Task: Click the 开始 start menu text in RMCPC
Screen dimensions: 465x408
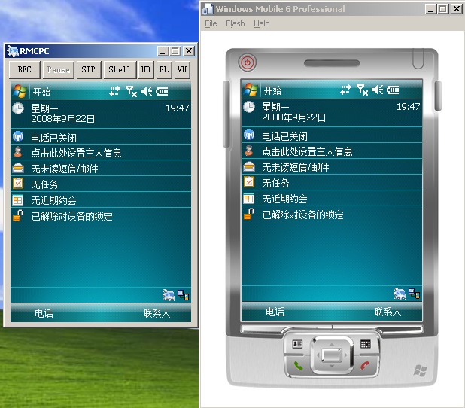Action: click(x=41, y=92)
